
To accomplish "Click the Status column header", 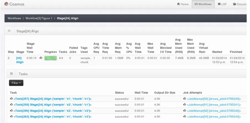I will point(119,93).
